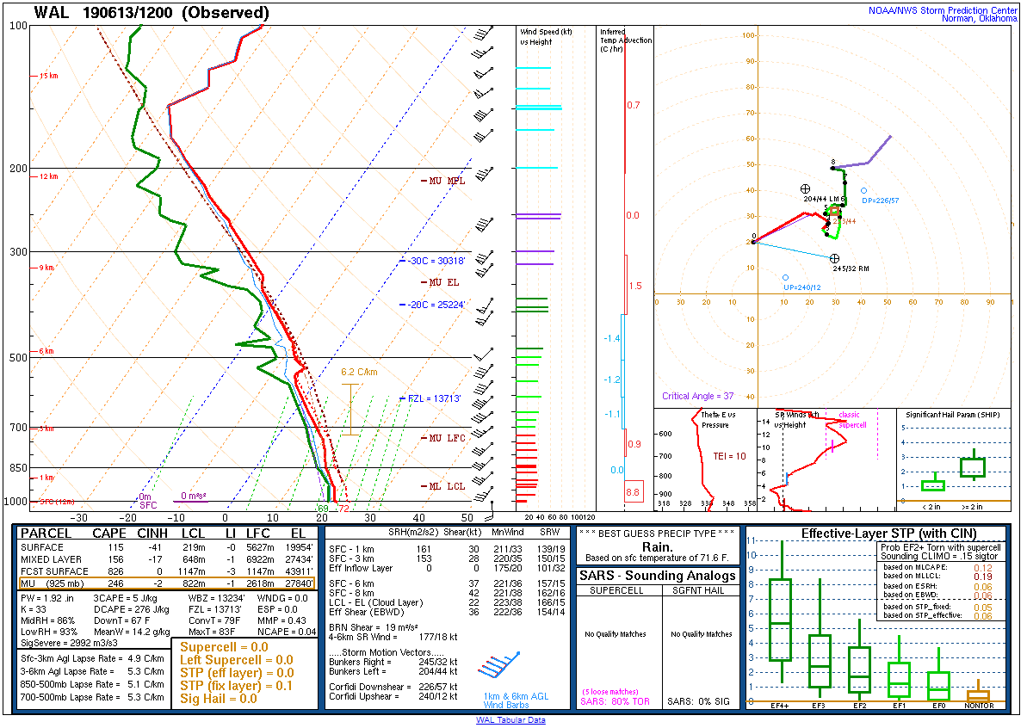Screen dimensions: 1027x728
Task: Click 'SigSevere = 2992 m3/s3' value
Action: point(70,643)
